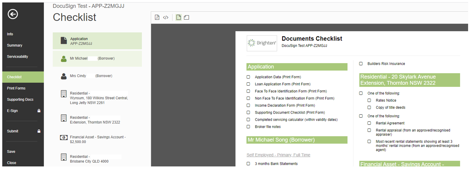Screen dimensions: 471x169
Task: Go to Supporting Docs section
Action: point(20,99)
